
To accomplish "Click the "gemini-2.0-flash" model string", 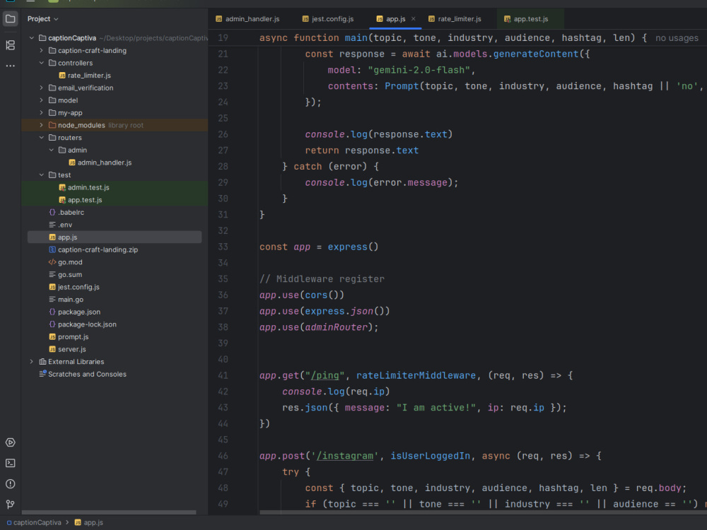I will point(419,70).
